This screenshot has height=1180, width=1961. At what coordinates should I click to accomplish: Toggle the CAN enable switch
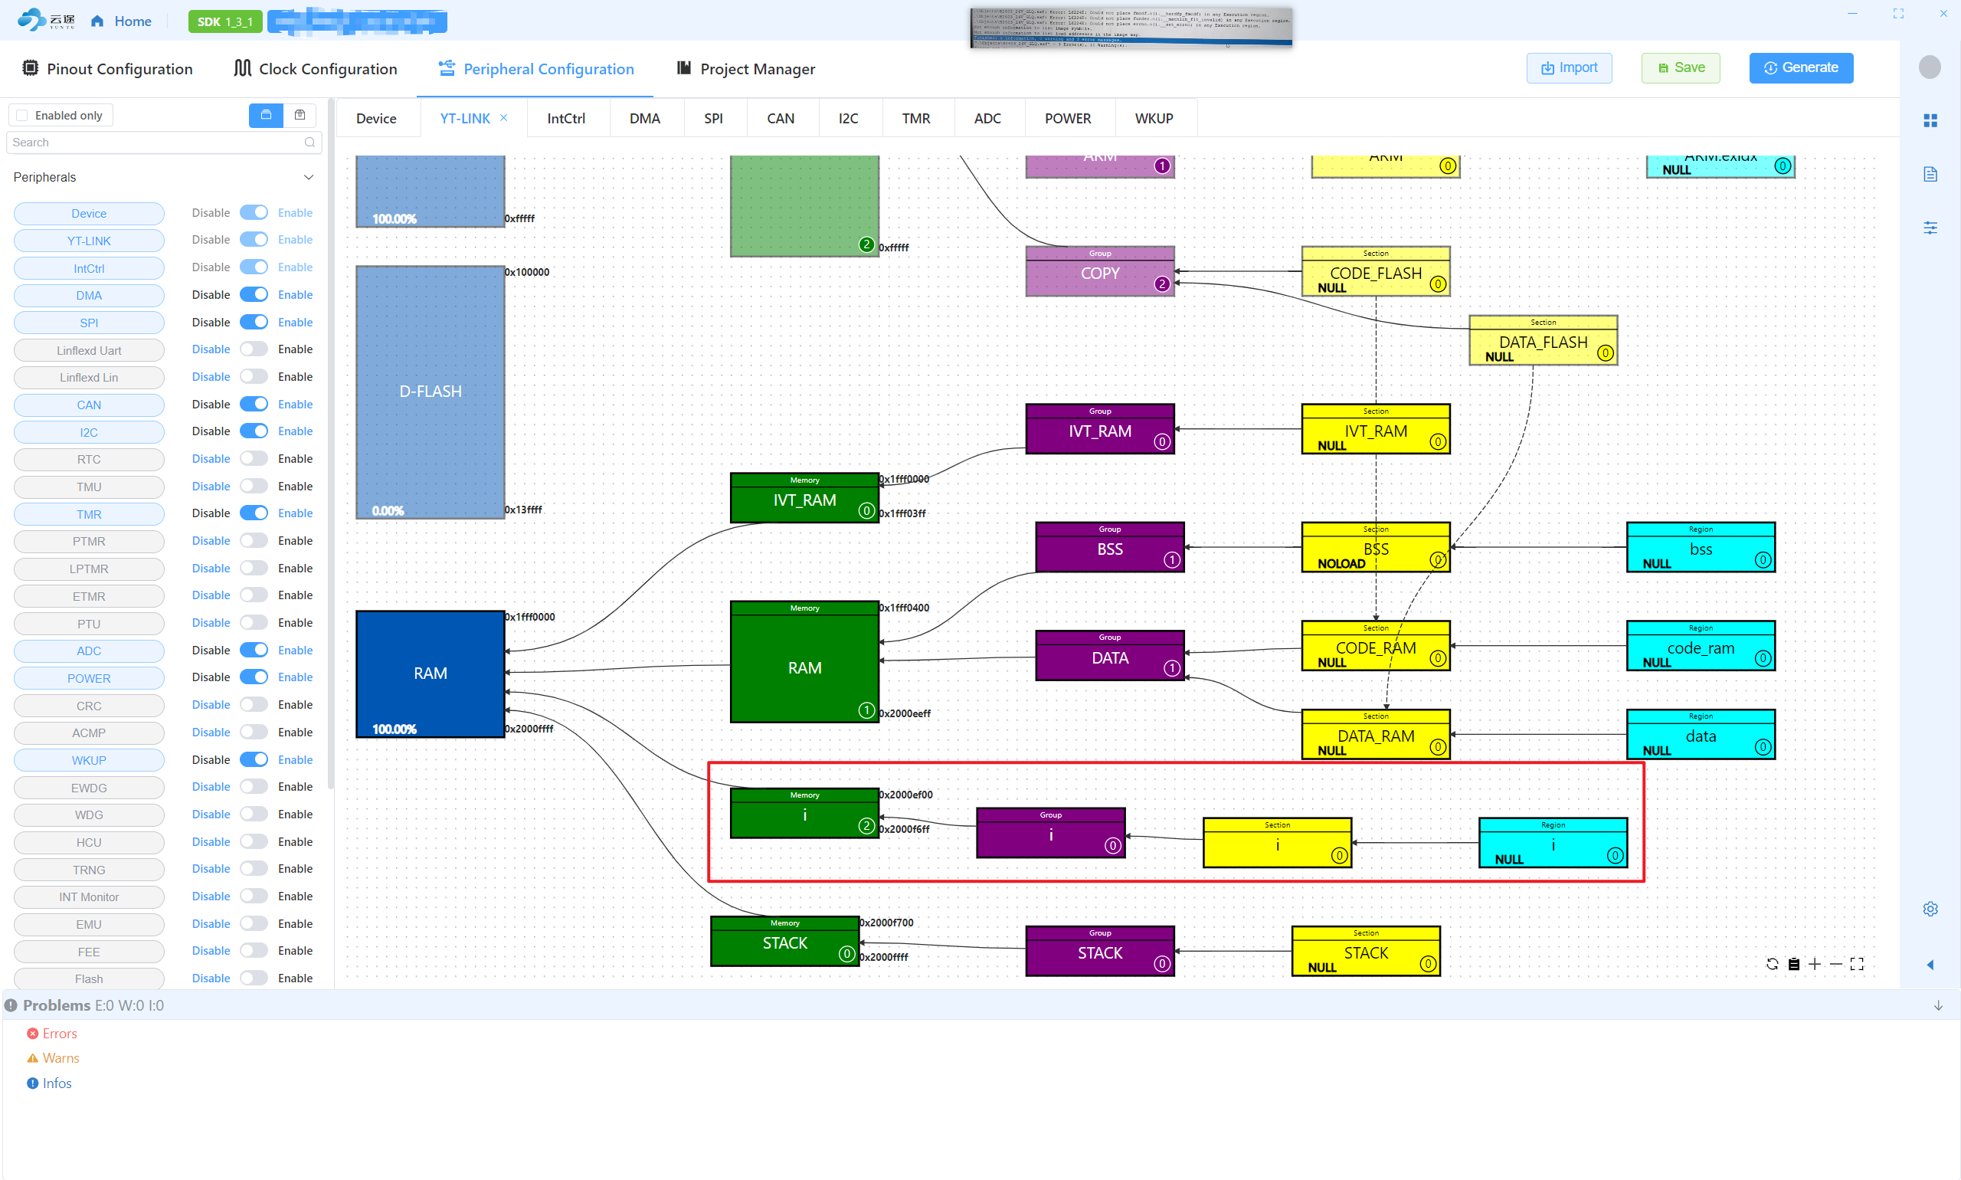point(254,404)
